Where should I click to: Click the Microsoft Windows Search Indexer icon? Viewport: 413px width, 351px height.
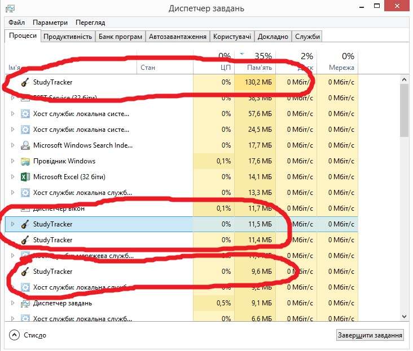click(25, 145)
